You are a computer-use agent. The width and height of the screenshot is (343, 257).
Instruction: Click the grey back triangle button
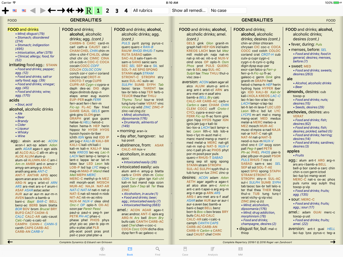(x=33, y=11)
